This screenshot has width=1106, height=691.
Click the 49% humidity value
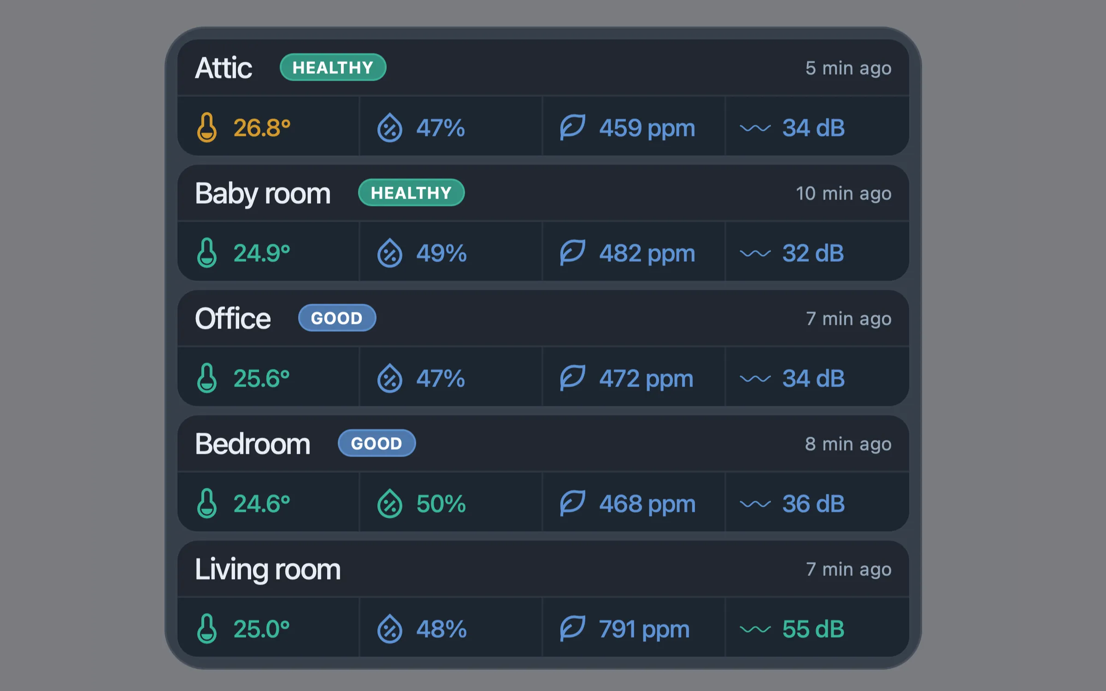pyautogui.click(x=441, y=253)
